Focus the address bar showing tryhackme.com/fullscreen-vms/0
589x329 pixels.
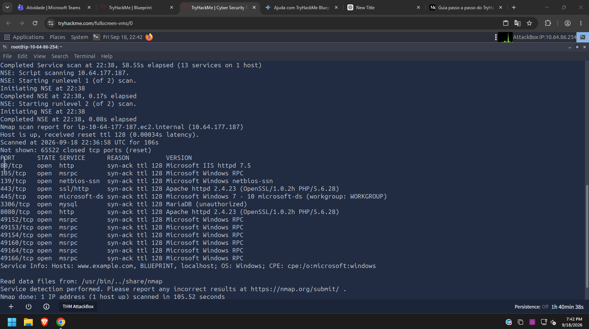[x=276, y=23]
